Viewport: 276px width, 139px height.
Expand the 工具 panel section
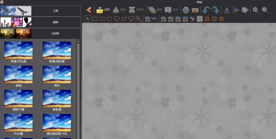tap(40, 11)
